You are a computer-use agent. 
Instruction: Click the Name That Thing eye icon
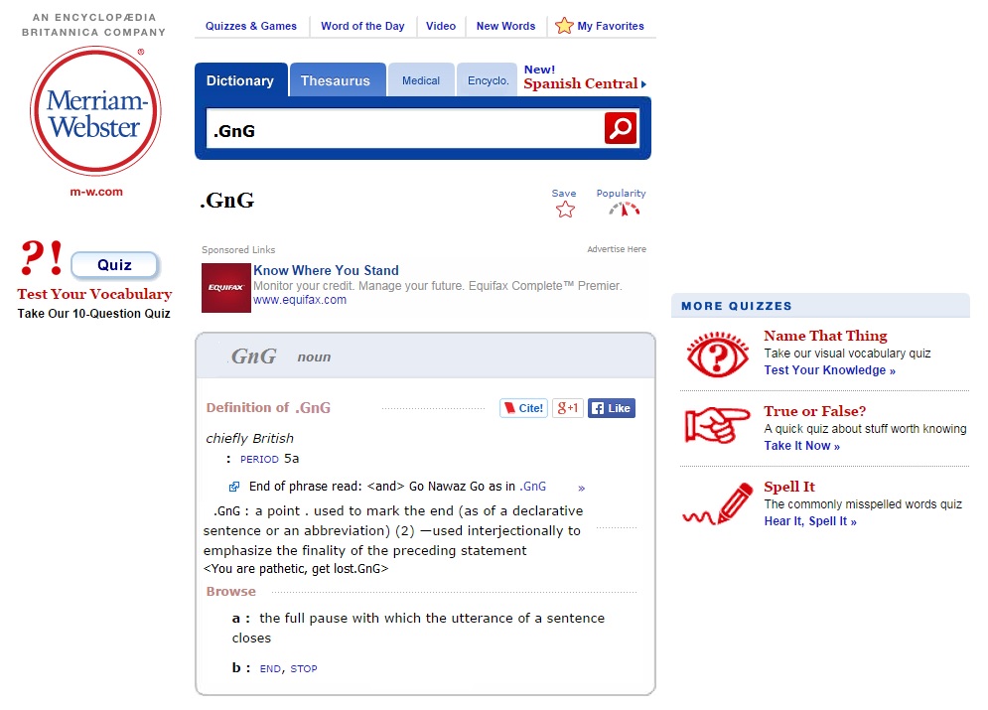tap(717, 355)
